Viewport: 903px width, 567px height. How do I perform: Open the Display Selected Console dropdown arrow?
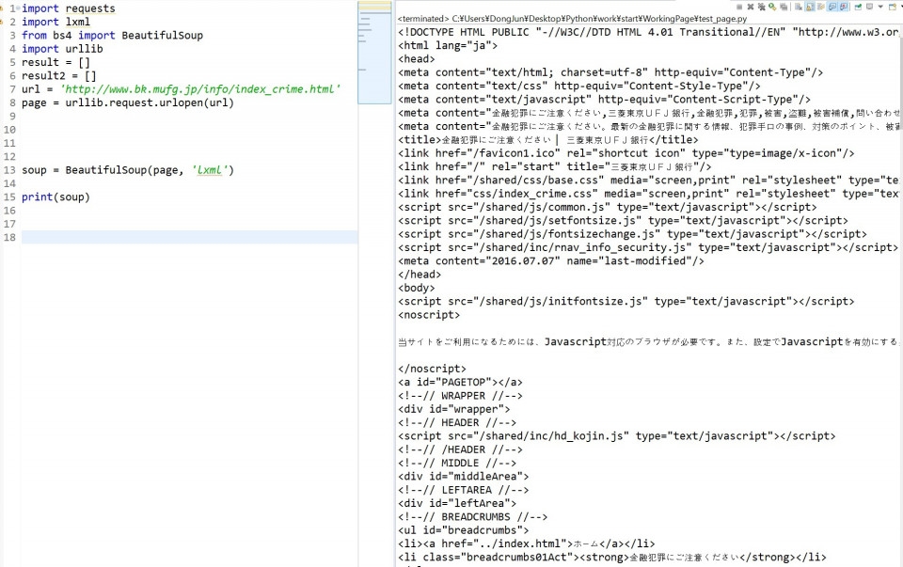point(880,7)
